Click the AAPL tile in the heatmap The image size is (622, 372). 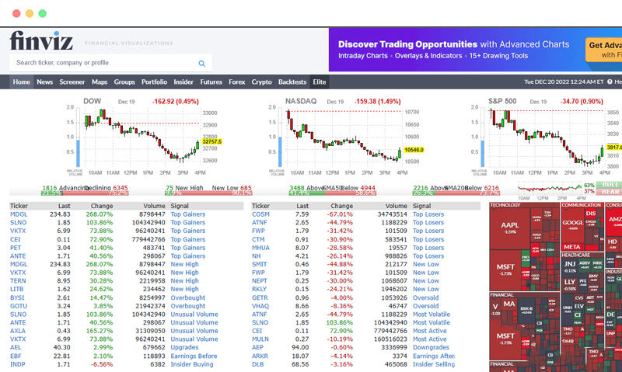click(510, 228)
